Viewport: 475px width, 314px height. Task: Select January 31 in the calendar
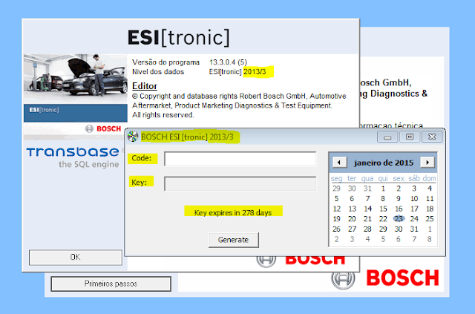[x=414, y=229]
